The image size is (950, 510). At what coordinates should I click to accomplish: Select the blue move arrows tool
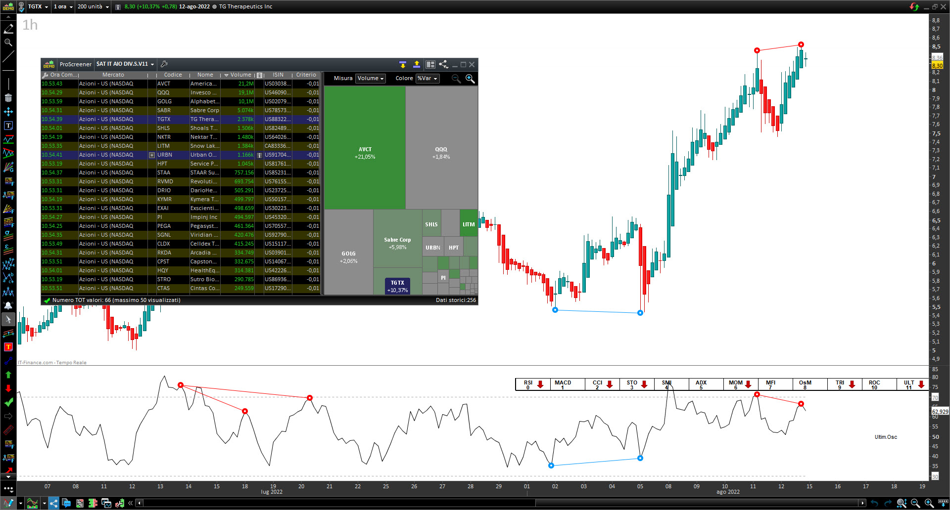[x=8, y=112]
